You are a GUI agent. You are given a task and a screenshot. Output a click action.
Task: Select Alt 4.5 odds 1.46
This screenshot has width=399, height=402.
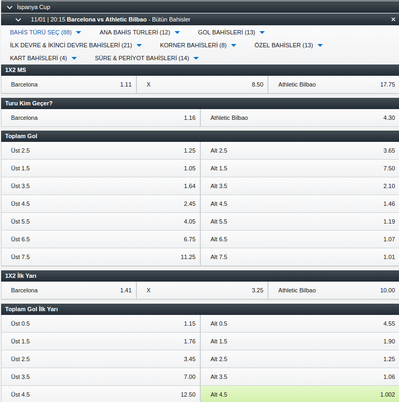300,204
